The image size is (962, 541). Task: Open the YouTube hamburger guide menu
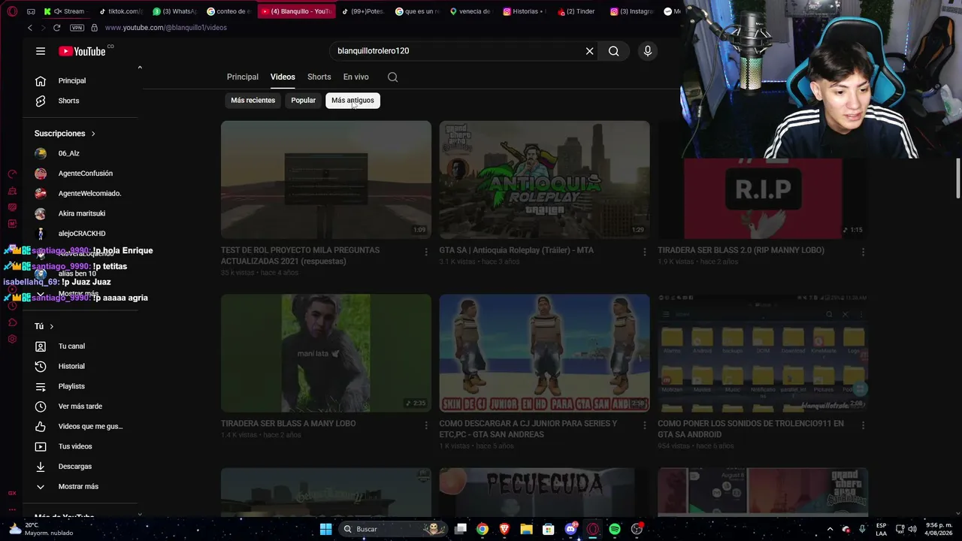coord(41,51)
